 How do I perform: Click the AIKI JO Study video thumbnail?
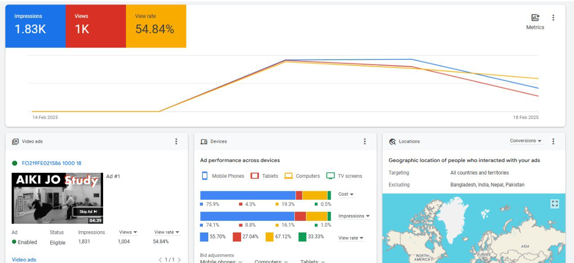click(x=57, y=198)
